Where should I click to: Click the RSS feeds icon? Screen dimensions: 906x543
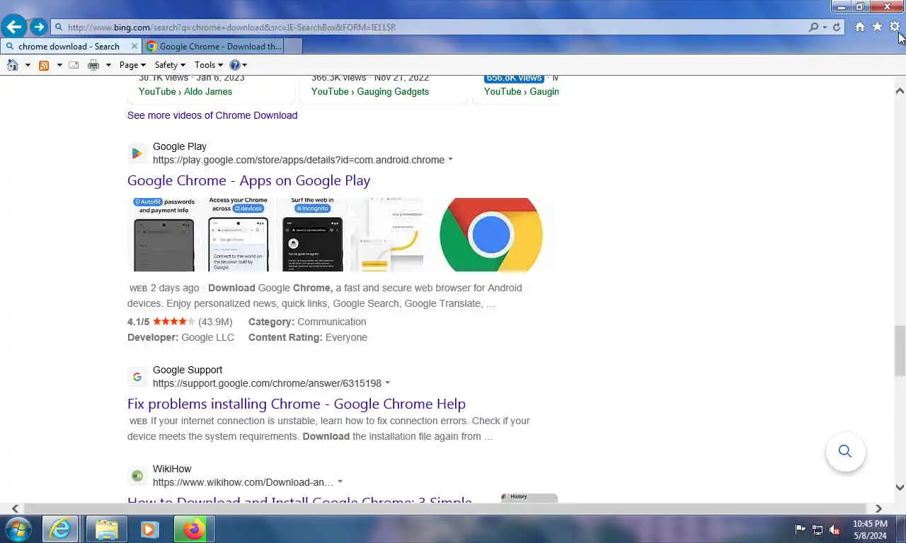coord(44,65)
